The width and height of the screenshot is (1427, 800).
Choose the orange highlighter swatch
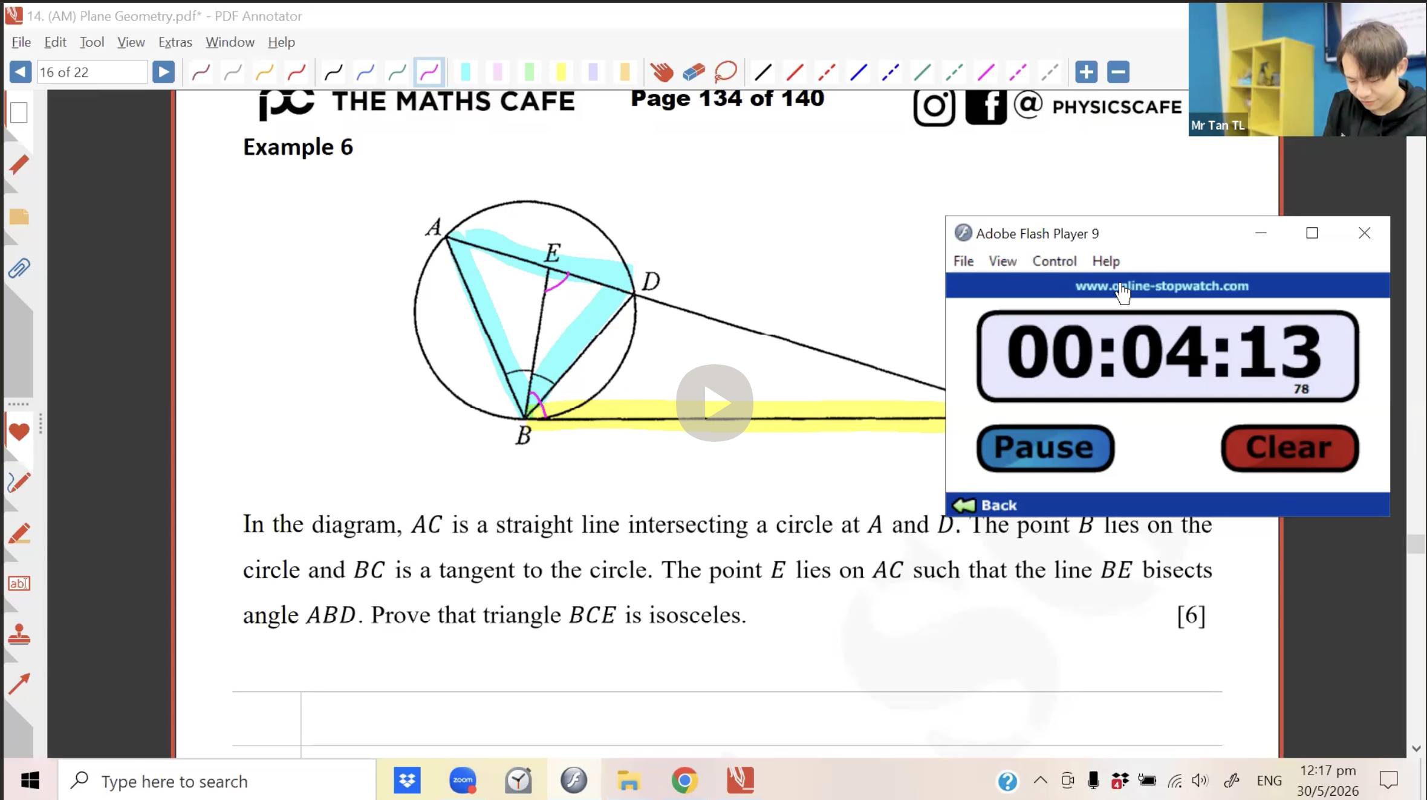coord(625,73)
